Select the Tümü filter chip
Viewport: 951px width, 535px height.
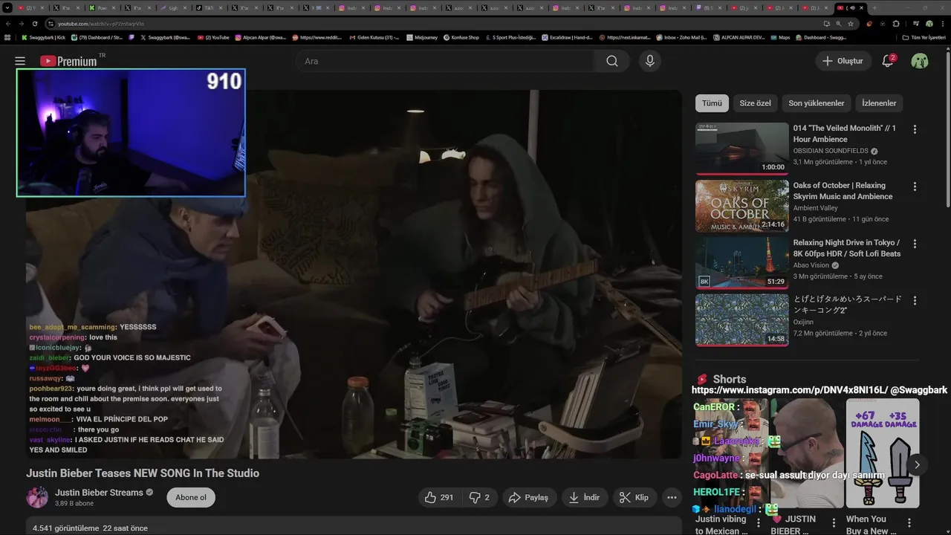coord(712,103)
